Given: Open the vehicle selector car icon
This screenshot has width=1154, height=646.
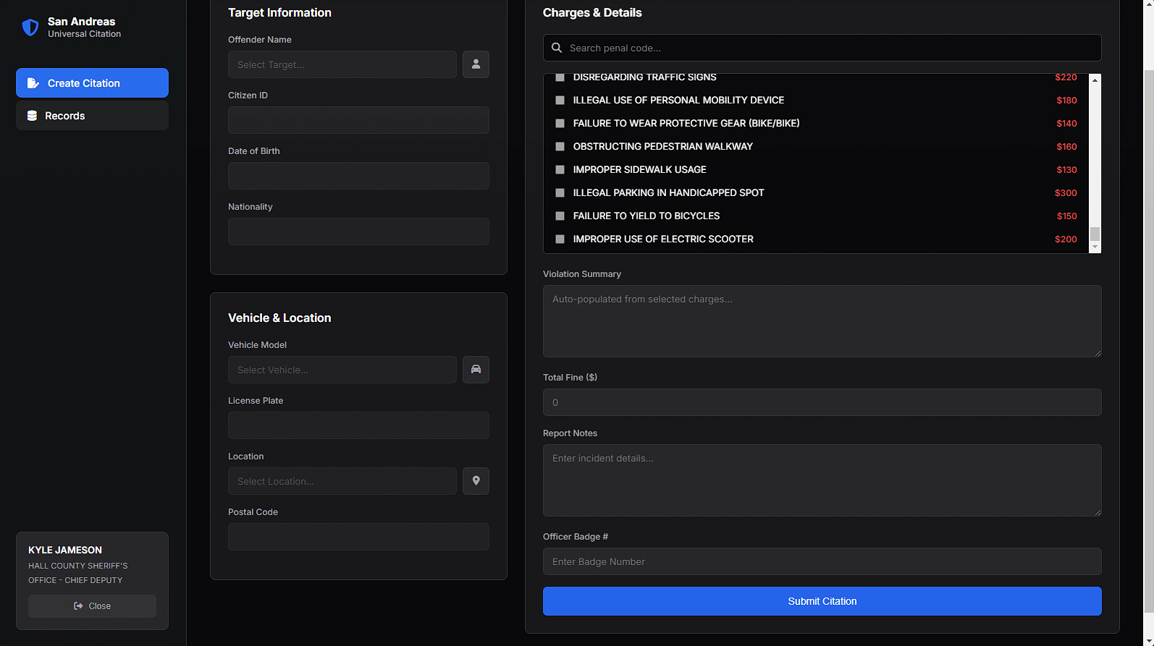Looking at the screenshot, I should coord(476,370).
